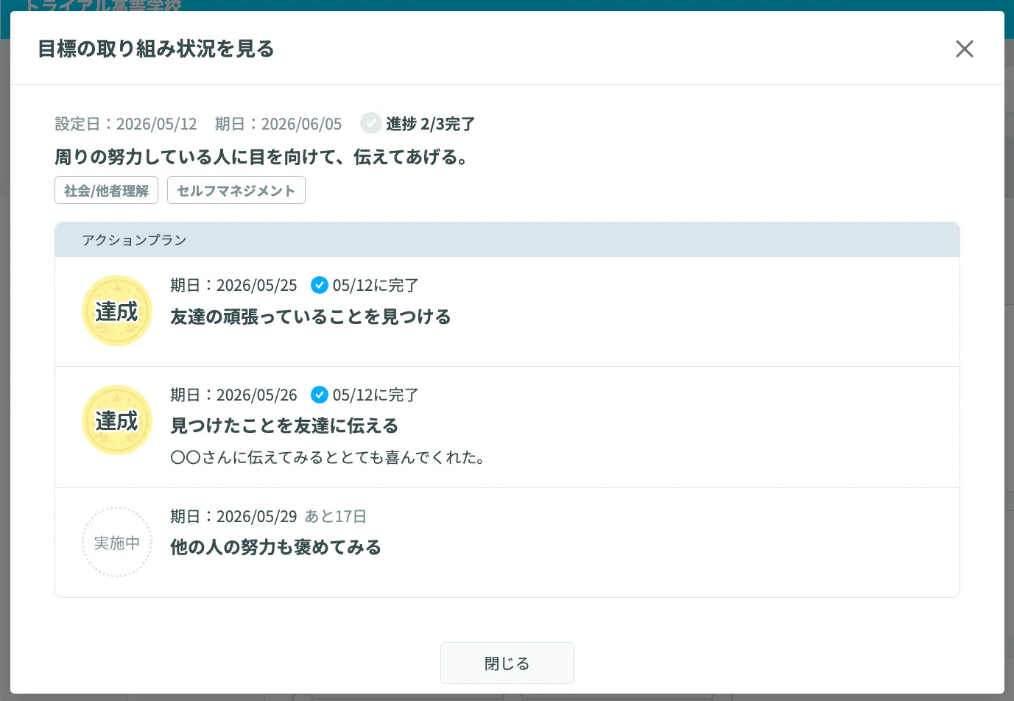Viewport: 1014px width, 701px height.
Task: Click 05/12に完了 in the 見つけたことを友達に伝える row
Action: pyautogui.click(x=376, y=395)
